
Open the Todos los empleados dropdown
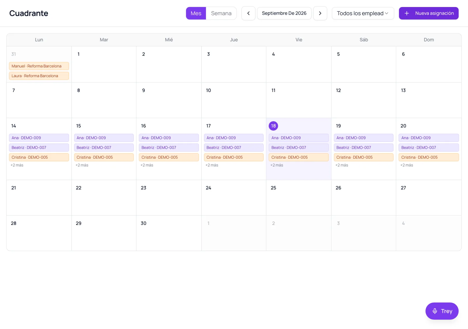click(363, 13)
